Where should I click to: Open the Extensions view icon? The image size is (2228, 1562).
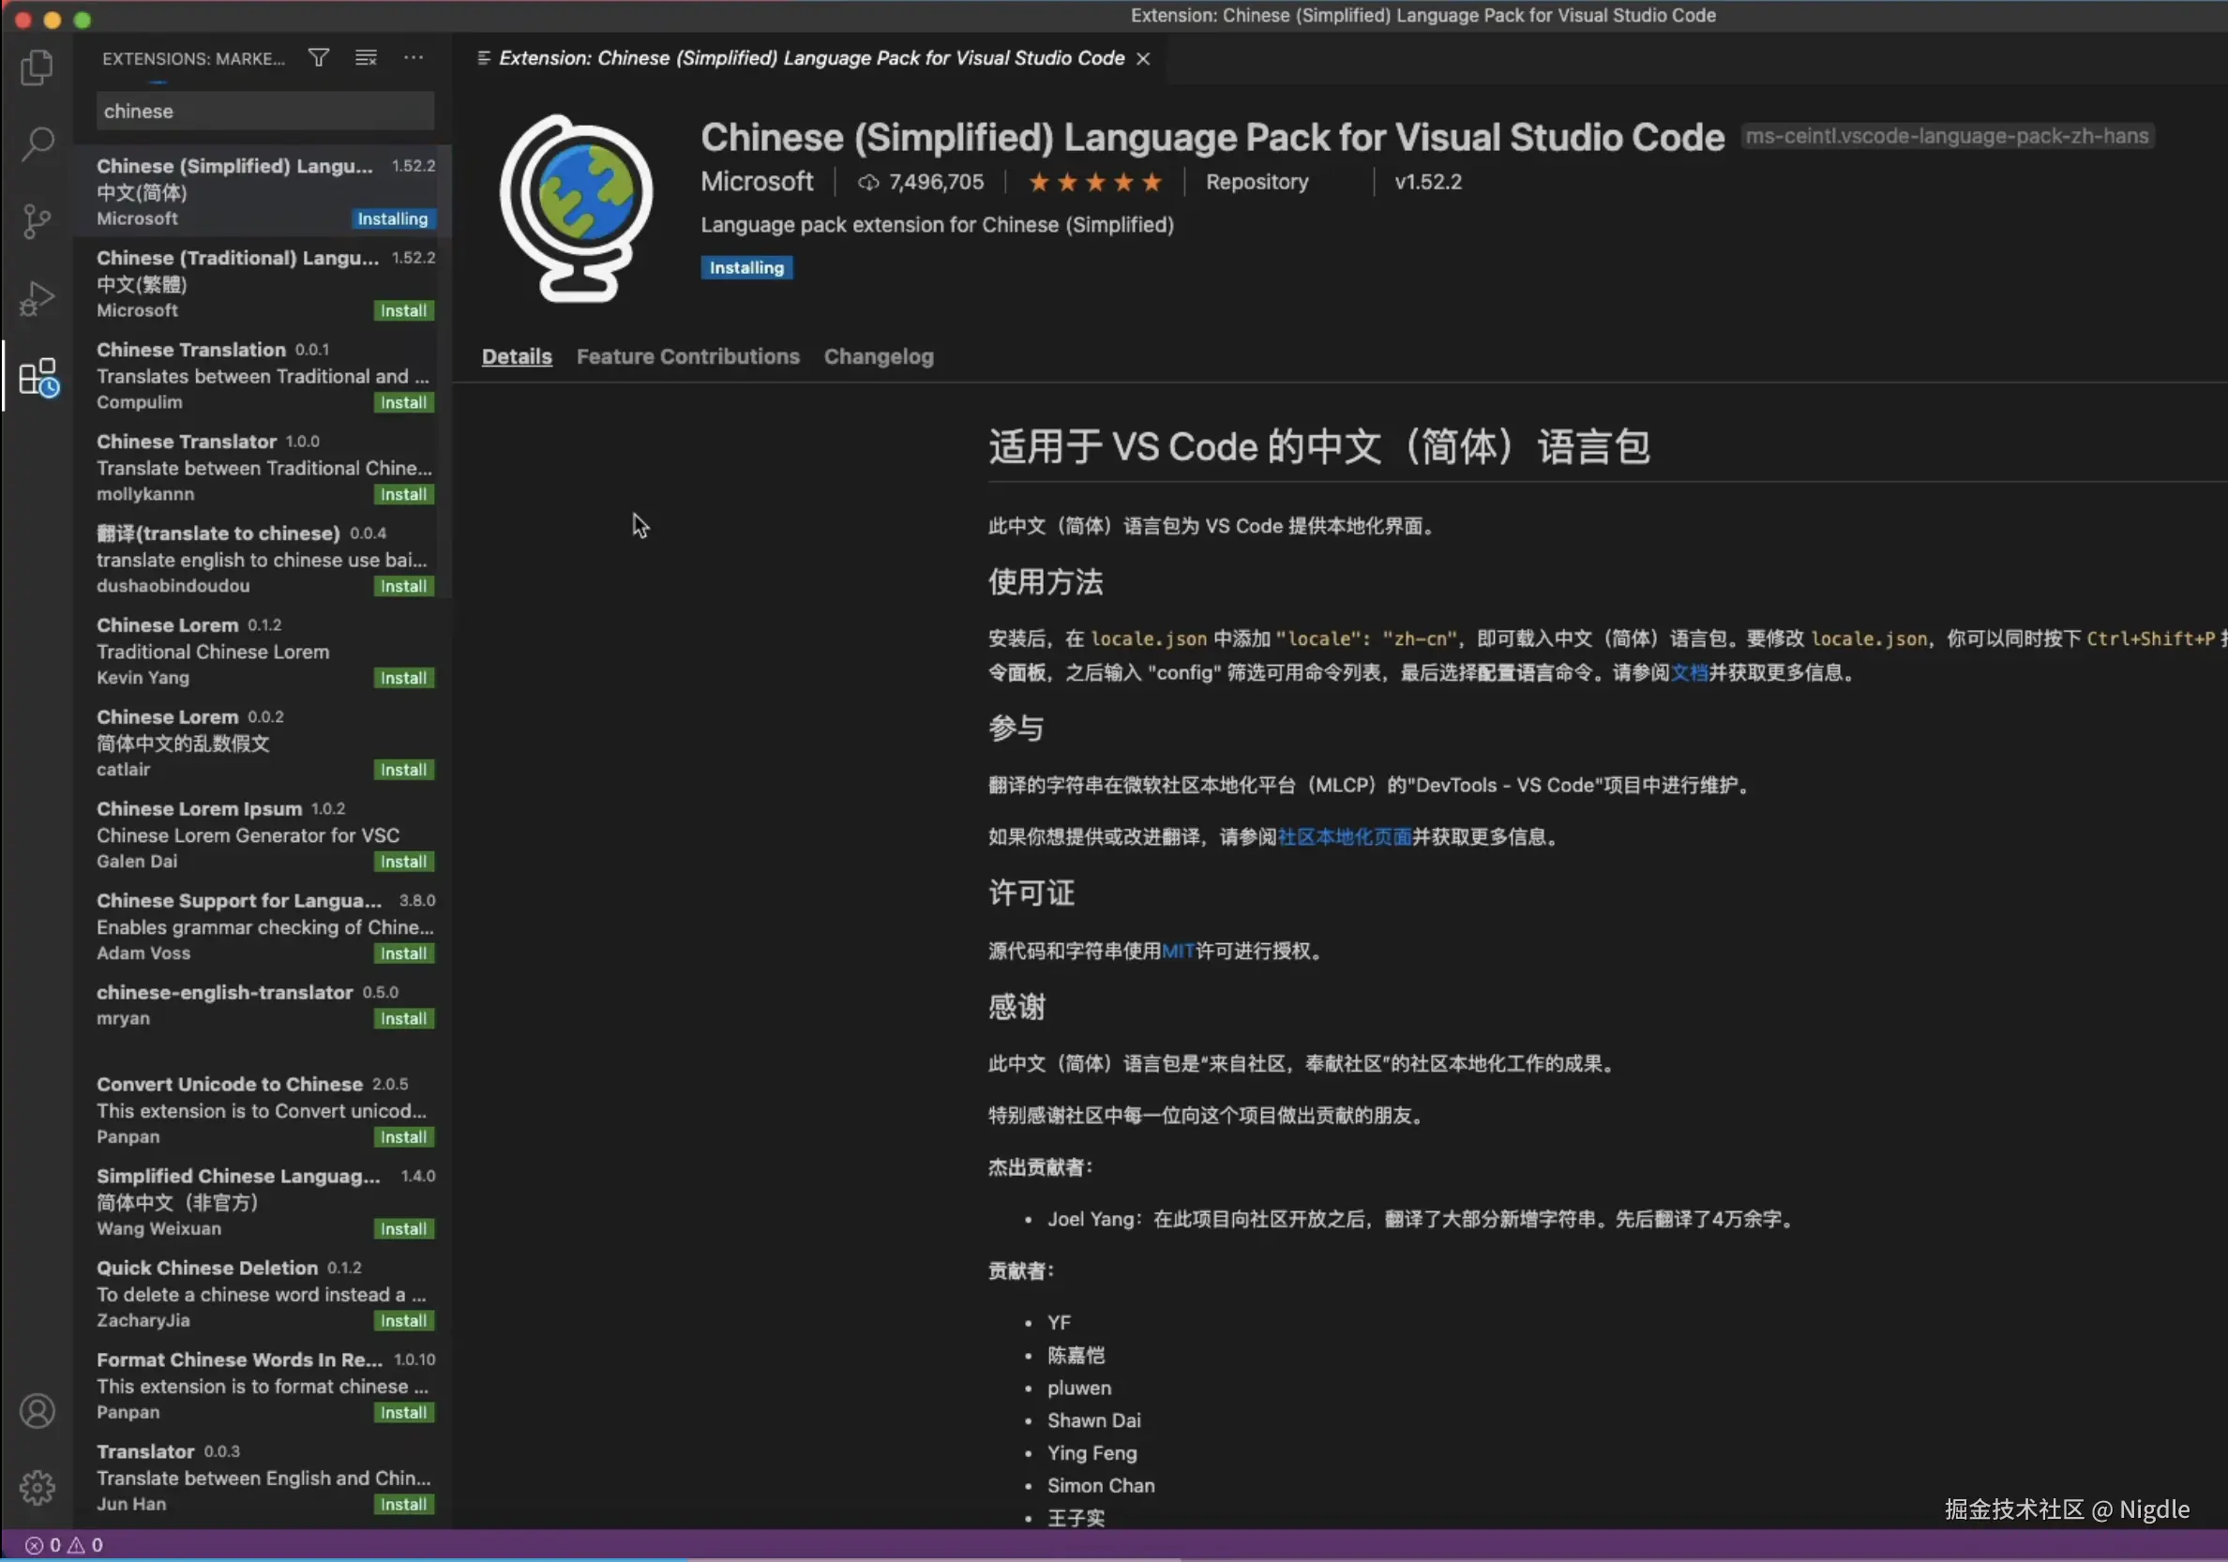tap(38, 378)
